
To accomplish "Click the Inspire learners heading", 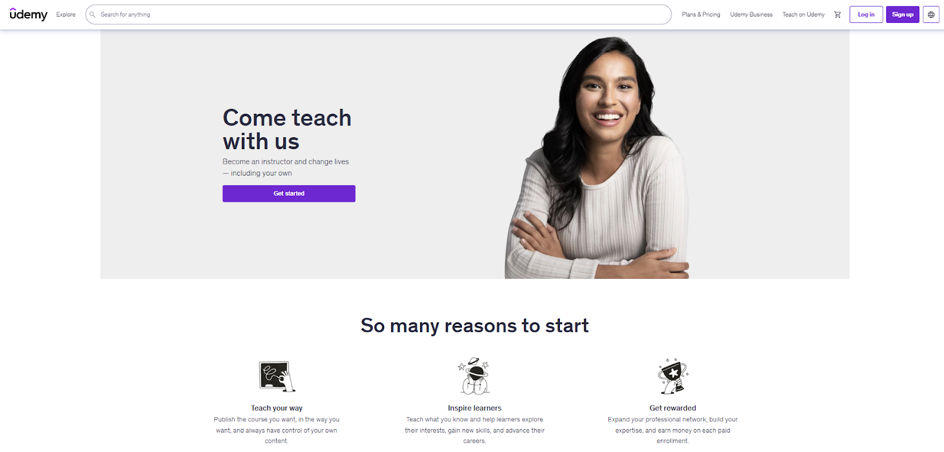I will click(x=474, y=408).
